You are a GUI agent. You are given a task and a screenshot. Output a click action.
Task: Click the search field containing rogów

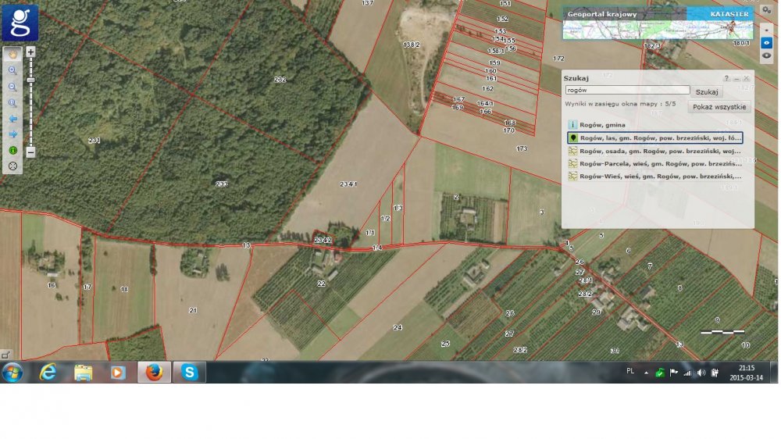coord(626,91)
